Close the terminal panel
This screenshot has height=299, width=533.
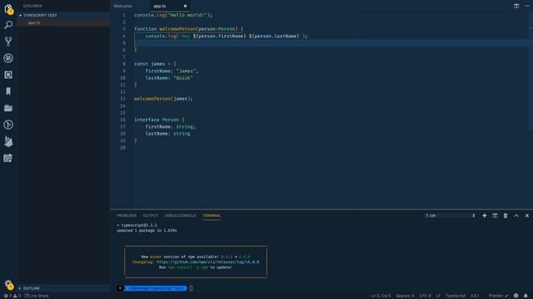point(527,216)
